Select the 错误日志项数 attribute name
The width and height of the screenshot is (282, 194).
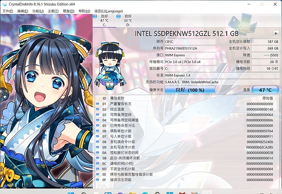(x=121, y=180)
